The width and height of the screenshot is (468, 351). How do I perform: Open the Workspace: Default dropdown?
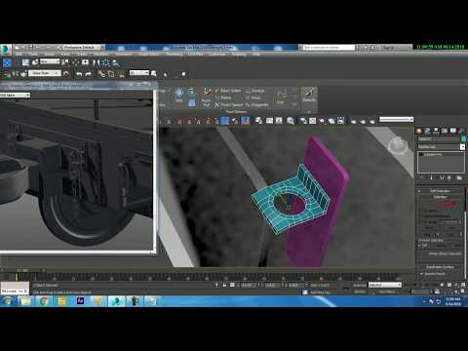[81, 48]
